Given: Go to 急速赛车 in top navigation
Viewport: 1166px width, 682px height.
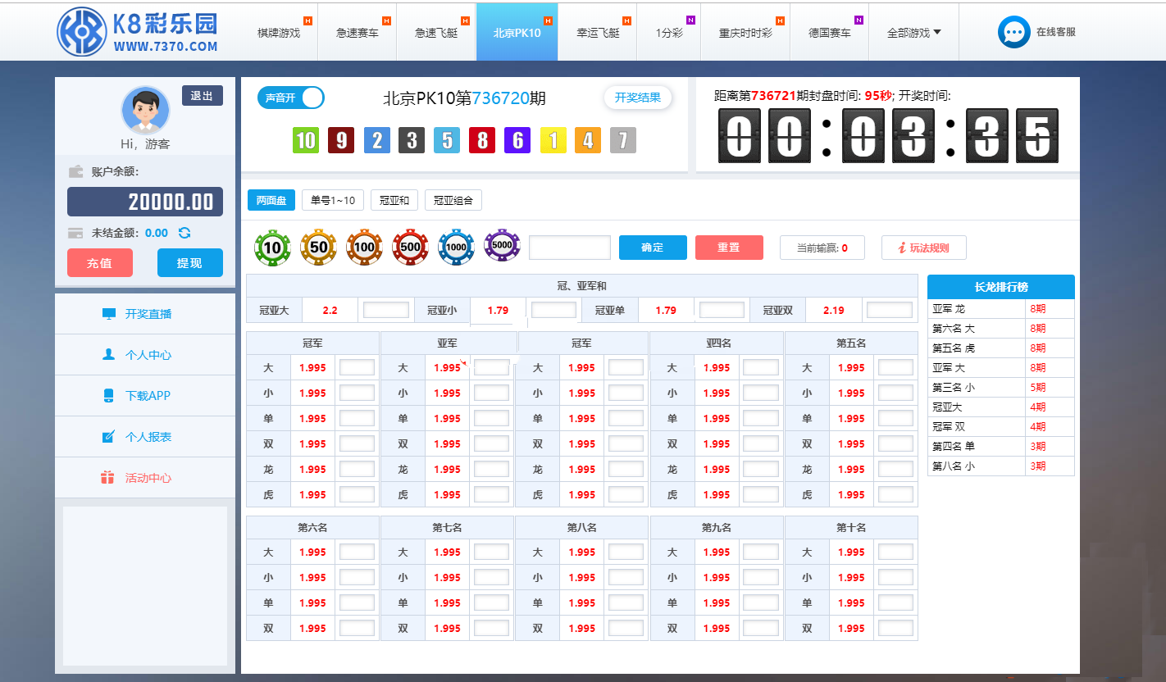Looking at the screenshot, I should click(x=357, y=34).
